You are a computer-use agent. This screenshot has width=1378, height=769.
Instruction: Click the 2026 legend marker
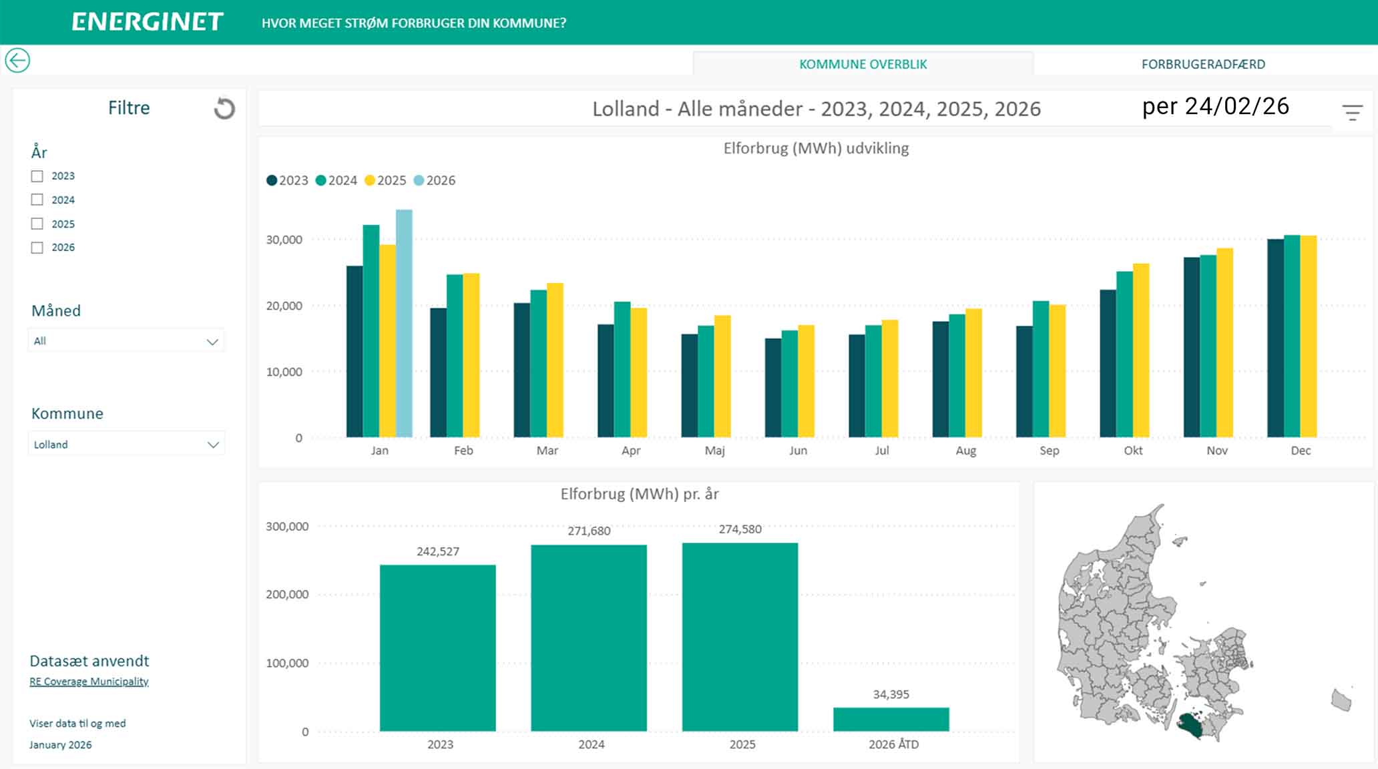coord(419,180)
